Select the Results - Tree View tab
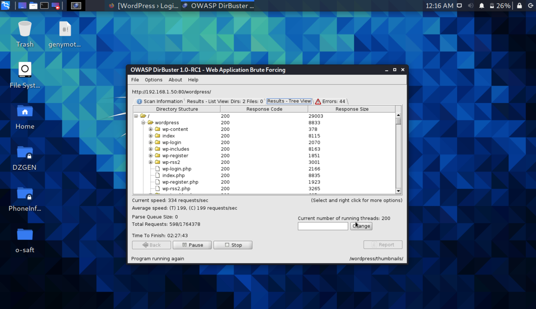The width and height of the screenshot is (536, 309). 289,101
